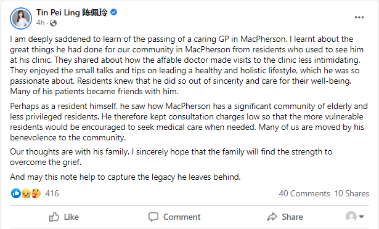Show the 40 Comments
Image resolution: width=379 pixels, height=229 pixels.
coord(304,193)
